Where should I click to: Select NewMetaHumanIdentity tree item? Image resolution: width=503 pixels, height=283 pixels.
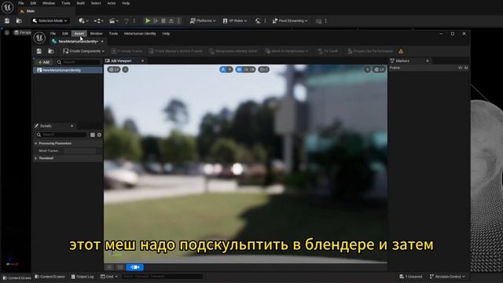click(x=68, y=70)
